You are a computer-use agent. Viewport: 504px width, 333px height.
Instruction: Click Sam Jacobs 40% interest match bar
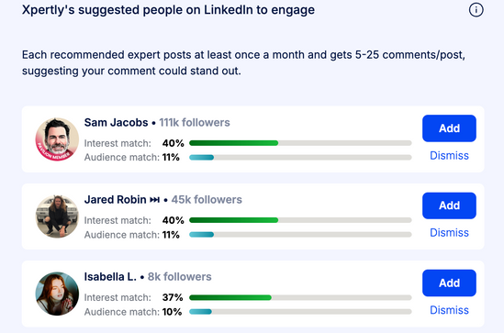click(300, 143)
